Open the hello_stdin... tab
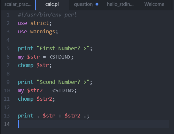The height and width of the screenshot is (134, 174). coord(120,5)
